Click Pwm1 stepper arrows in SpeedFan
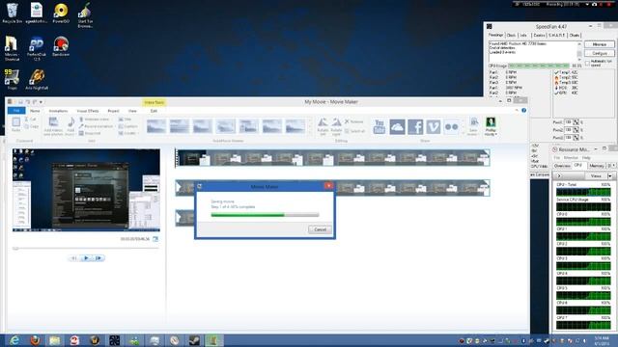618x347 pixels. pyautogui.click(x=576, y=122)
